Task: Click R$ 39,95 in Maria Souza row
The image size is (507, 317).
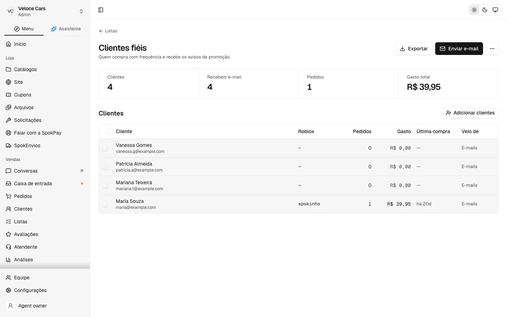Action: [399, 204]
